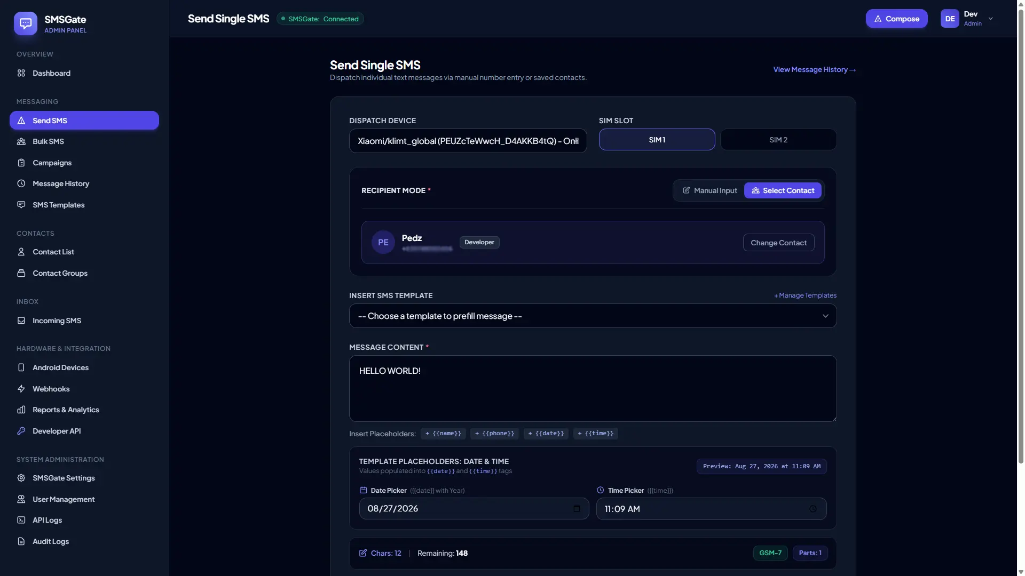The height and width of the screenshot is (576, 1025).
Task: Expand the Dev Admin account menu chevron
Action: [991, 19]
